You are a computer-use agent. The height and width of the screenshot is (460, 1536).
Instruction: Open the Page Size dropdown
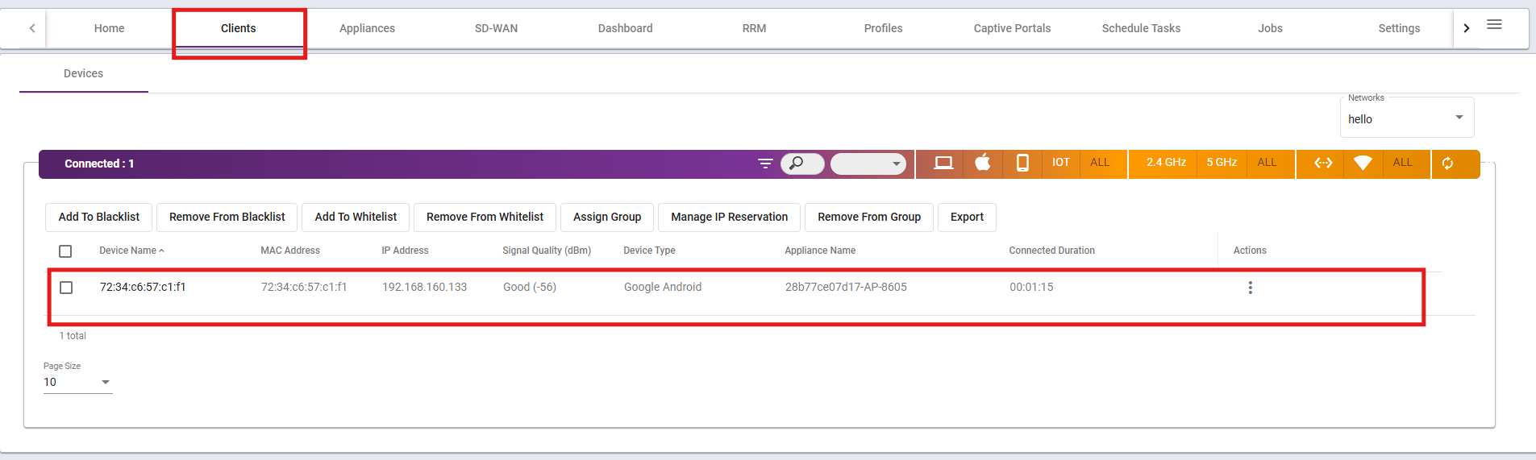pos(77,383)
